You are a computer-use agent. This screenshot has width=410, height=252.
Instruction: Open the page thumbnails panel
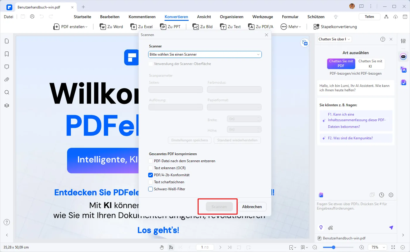click(7, 41)
